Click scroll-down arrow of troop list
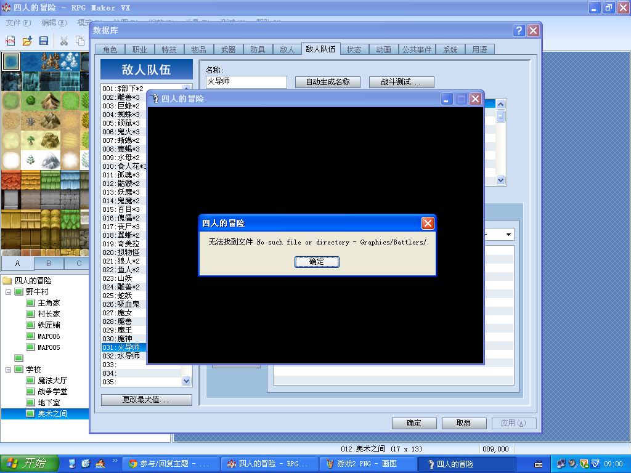This screenshot has height=473, width=631. click(x=186, y=381)
